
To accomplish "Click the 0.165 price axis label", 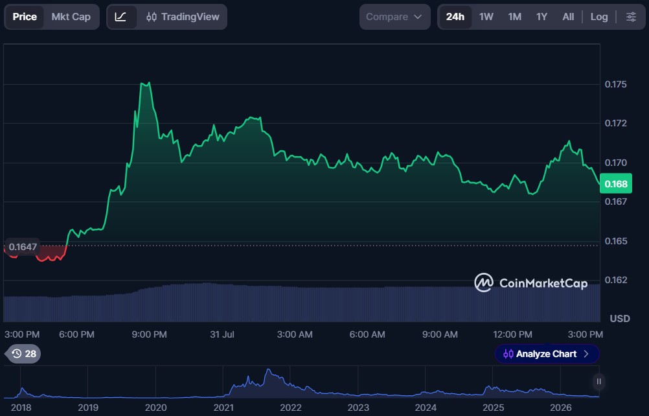I will click(x=615, y=241).
